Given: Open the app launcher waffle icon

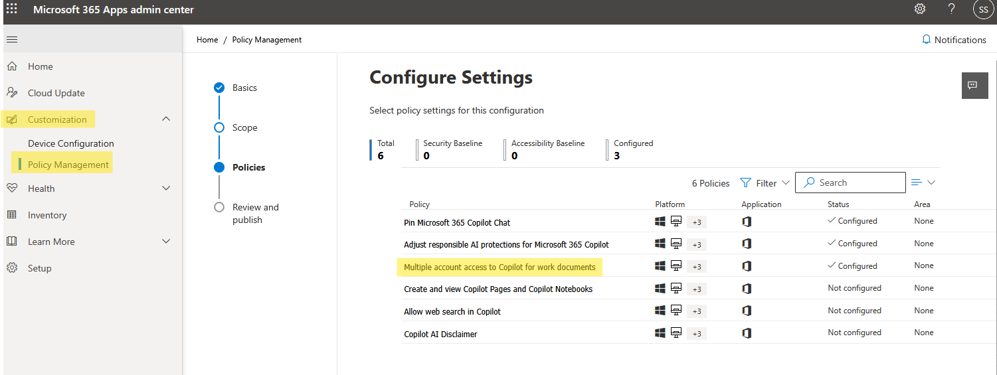Looking at the screenshot, I should (x=12, y=9).
